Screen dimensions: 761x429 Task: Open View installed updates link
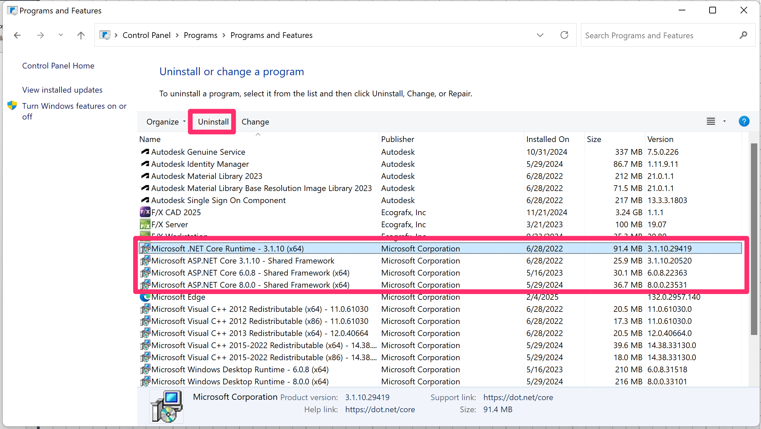62,90
